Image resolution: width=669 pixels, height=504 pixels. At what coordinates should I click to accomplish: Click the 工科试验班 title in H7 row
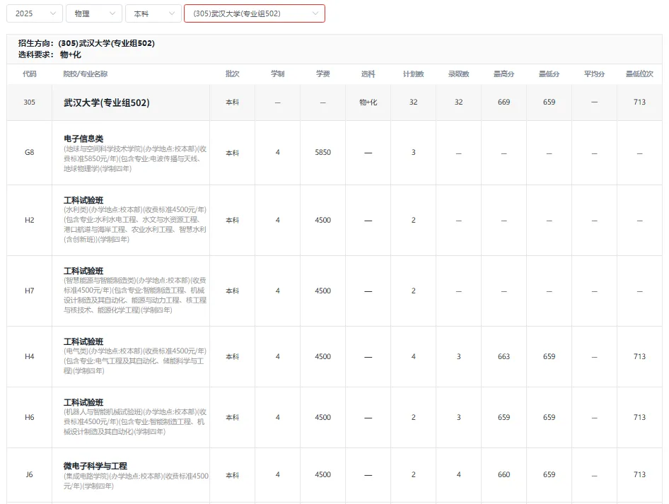pyautogui.click(x=83, y=271)
